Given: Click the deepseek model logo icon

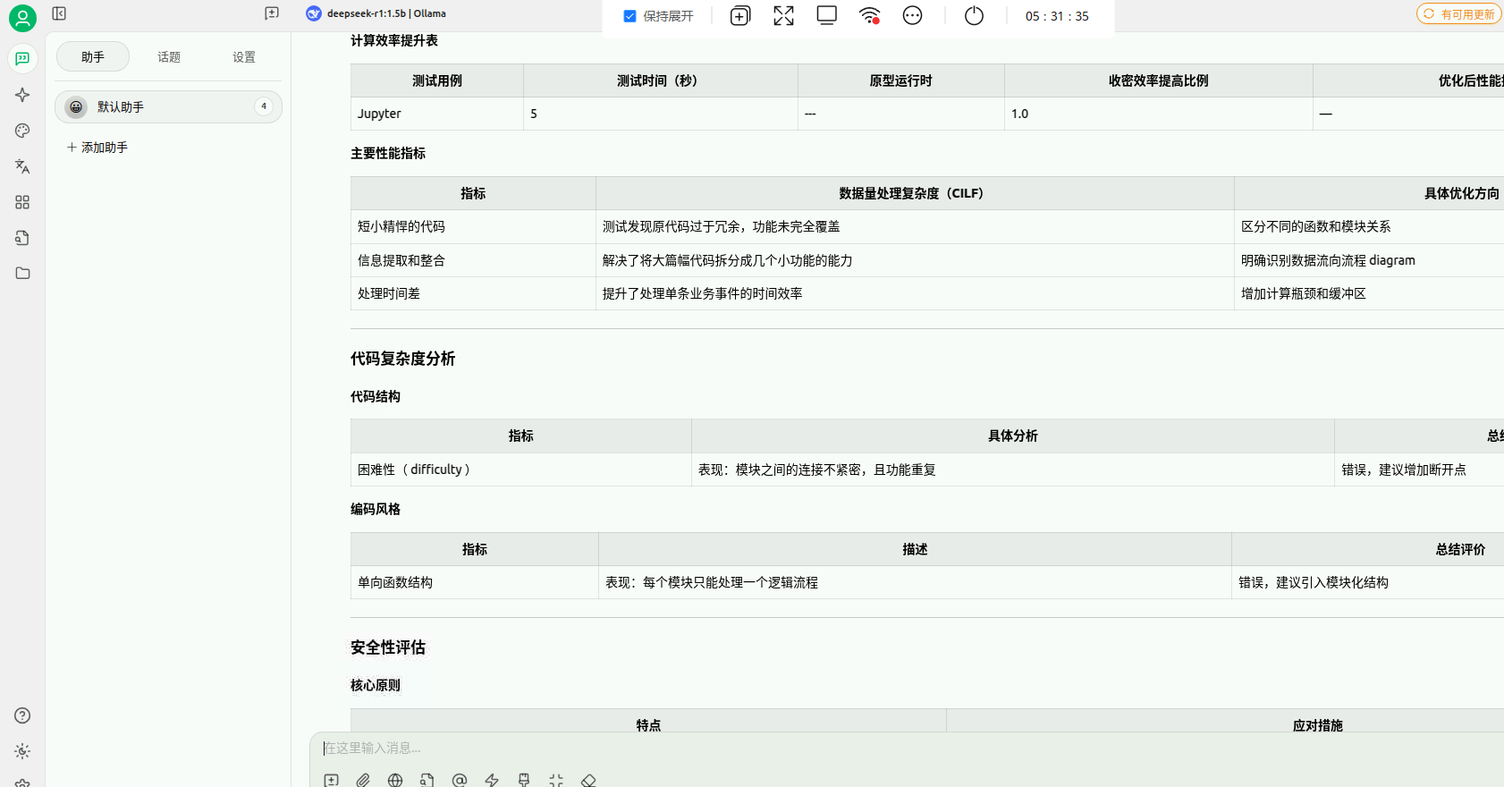Looking at the screenshot, I should point(314,13).
